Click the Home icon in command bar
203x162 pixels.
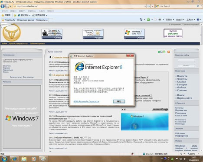point(141,19)
